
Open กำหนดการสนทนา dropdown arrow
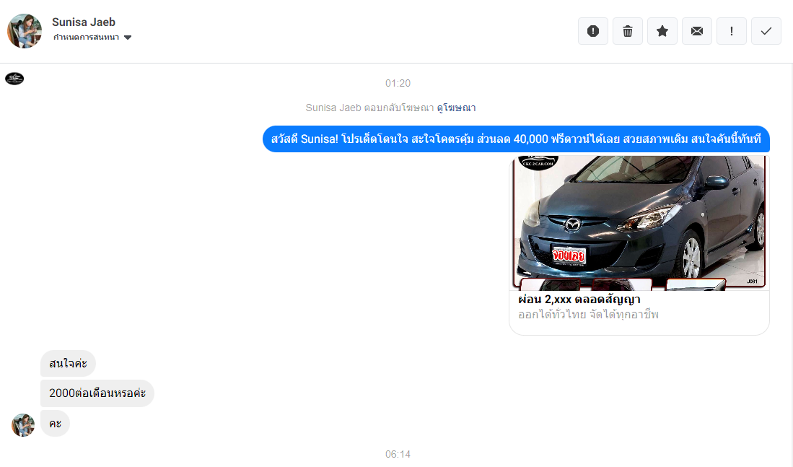[128, 38]
